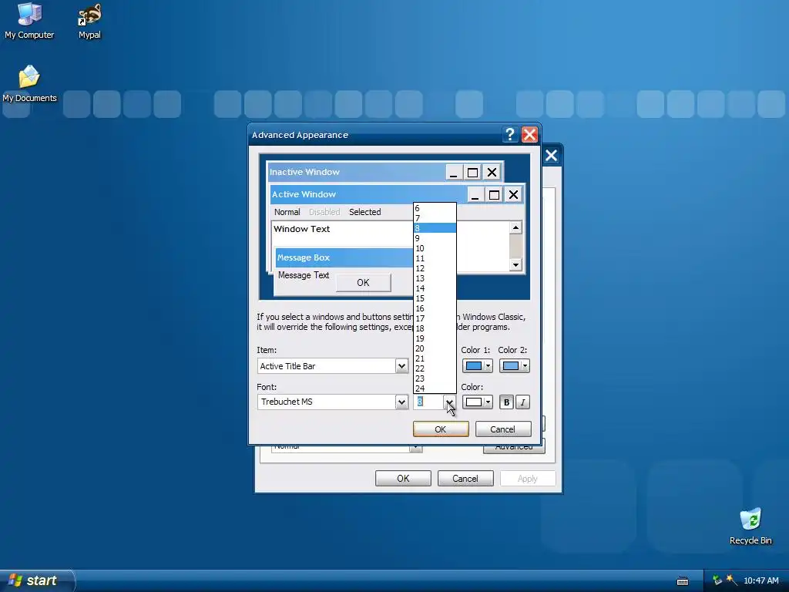Viewport: 789px width, 592px height.
Task: Click the disabled Apply button in Display Properties
Action: coord(528,478)
